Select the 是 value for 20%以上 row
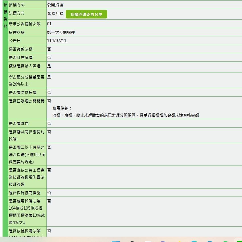 (x=49, y=77)
